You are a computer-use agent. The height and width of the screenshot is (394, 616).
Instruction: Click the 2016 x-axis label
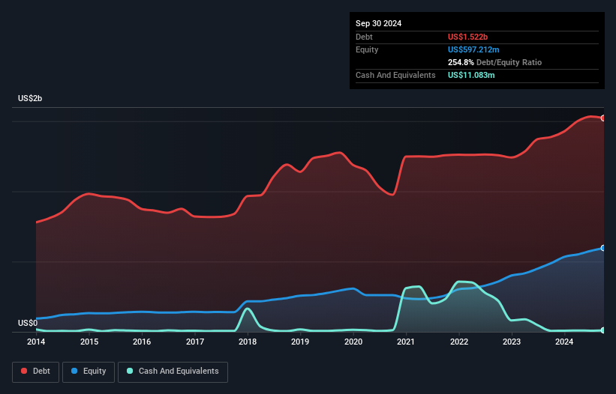pos(142,342)
